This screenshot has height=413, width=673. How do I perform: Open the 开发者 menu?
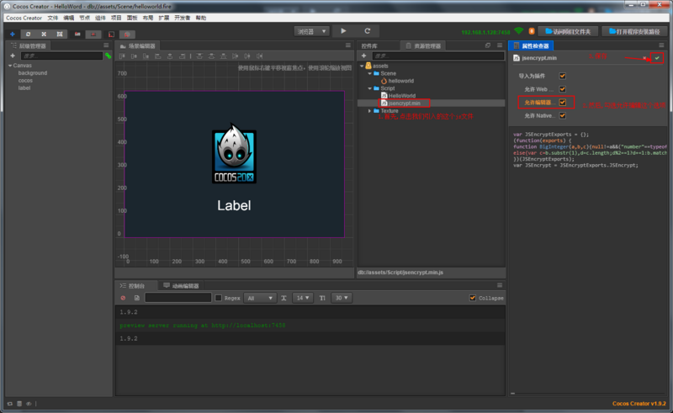tap(182, 18)
